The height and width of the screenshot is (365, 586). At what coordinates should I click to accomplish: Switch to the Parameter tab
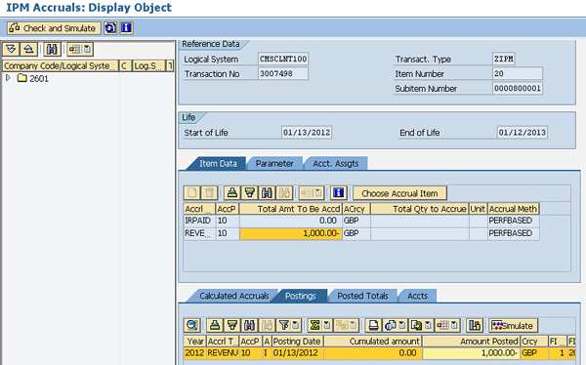274,164
